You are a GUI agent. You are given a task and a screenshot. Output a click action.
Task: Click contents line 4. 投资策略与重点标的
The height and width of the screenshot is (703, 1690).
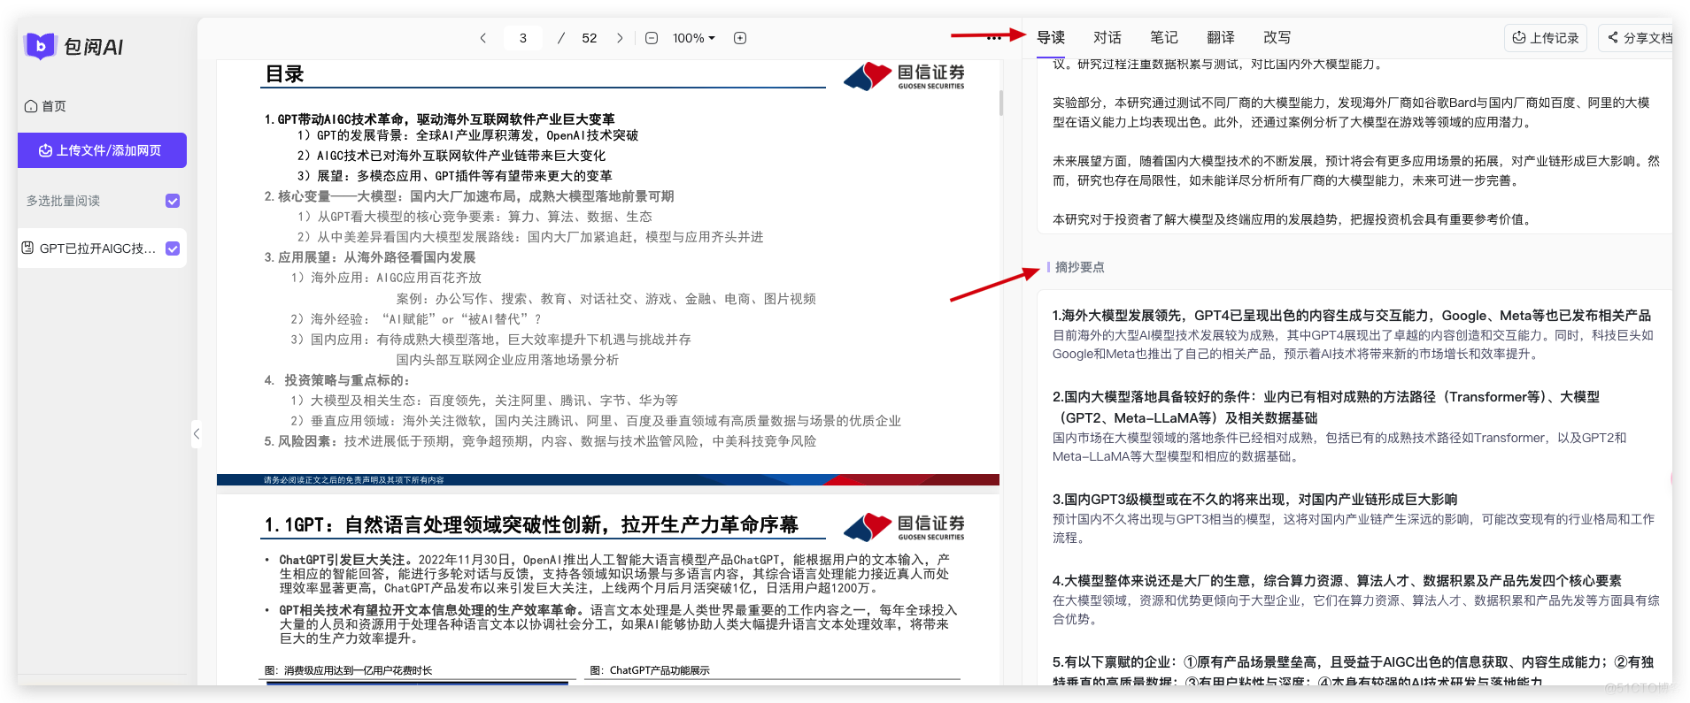coord(337,380)
